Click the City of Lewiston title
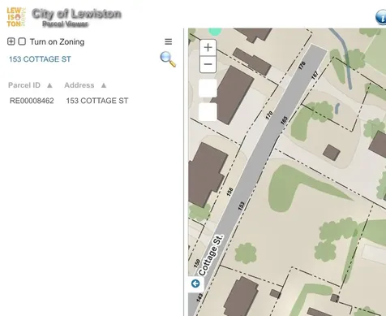 [x=76, y=14]
